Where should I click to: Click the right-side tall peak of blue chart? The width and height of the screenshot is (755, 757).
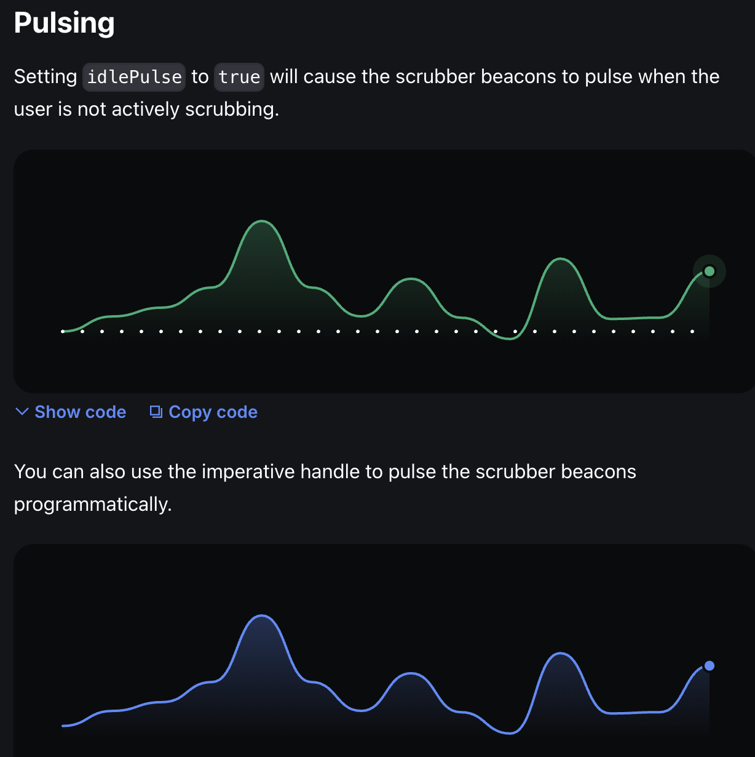(561, 654)
